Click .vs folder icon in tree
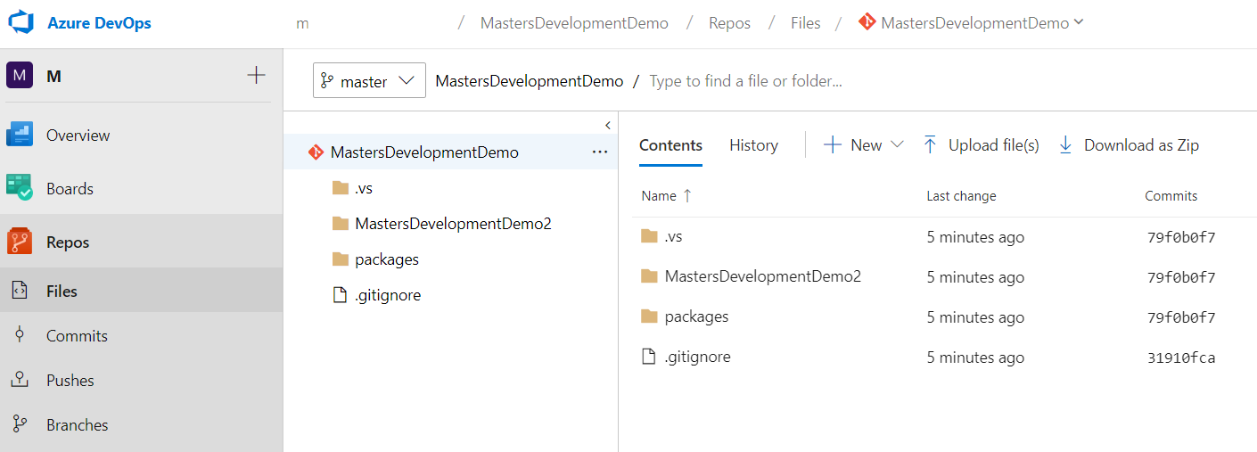 [x=340, y=187]
